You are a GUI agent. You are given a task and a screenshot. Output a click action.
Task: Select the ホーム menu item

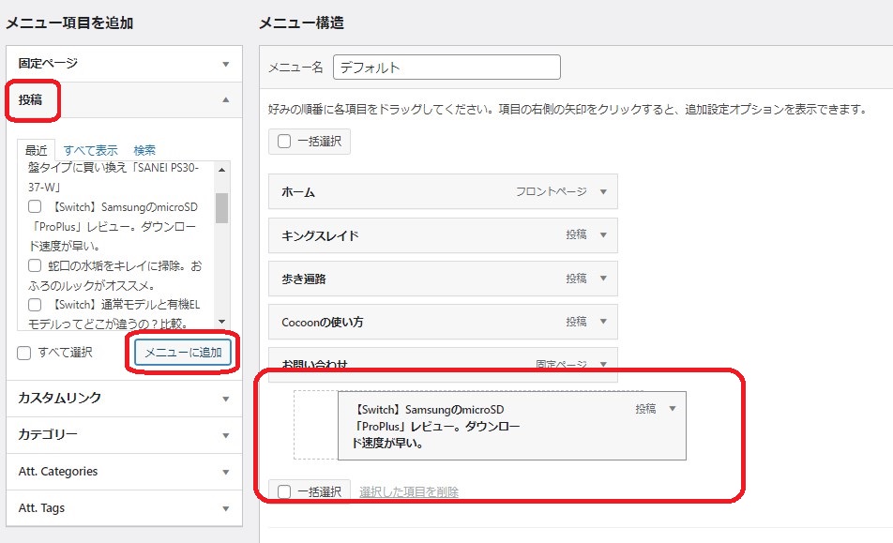tap(443, 192)
